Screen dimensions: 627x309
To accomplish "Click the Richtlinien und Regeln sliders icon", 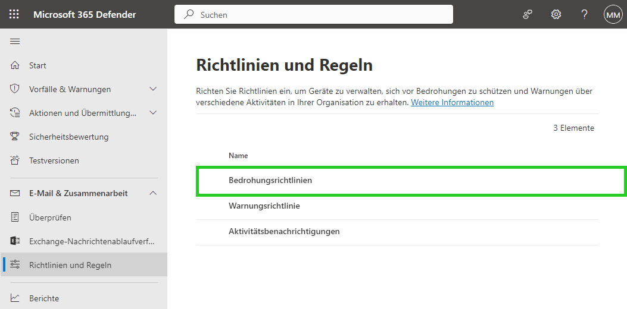I will 15,264.
